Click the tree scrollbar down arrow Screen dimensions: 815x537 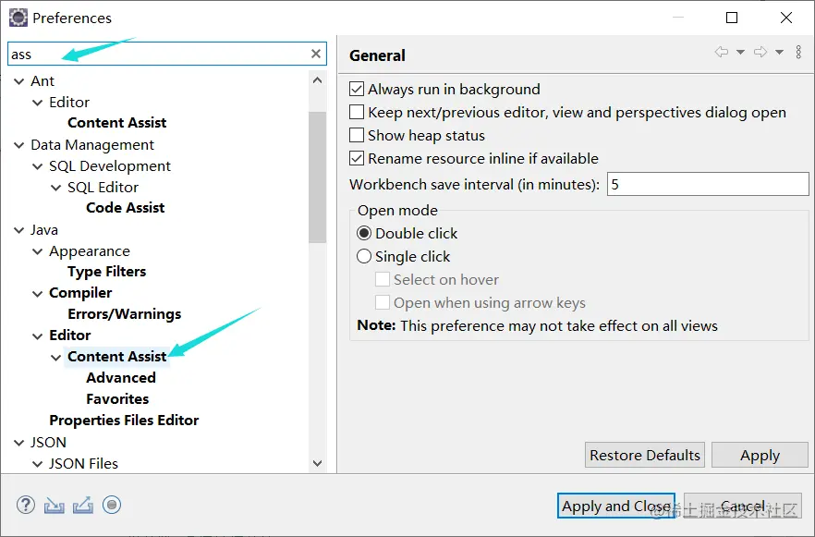point(318,463)
